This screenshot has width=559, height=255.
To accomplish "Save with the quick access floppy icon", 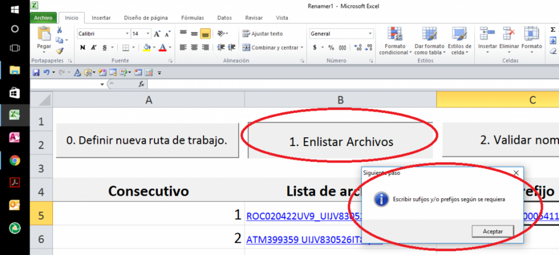I will click(36, 73).
